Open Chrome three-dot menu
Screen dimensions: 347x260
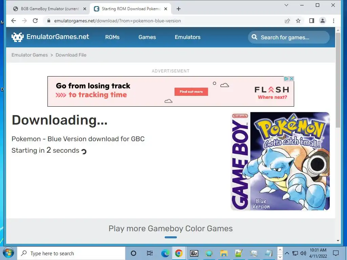tap(333, 21)
